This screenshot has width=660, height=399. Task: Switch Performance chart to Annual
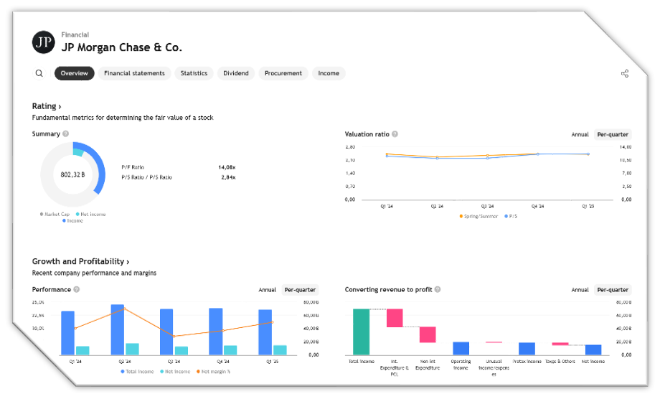click(268, 290)
